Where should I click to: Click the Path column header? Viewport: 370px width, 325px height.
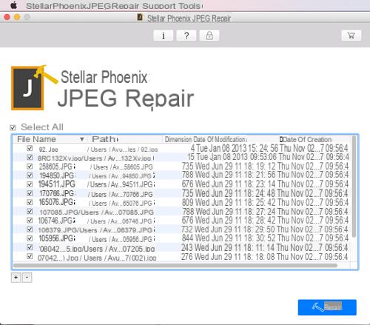click(104, 139)
